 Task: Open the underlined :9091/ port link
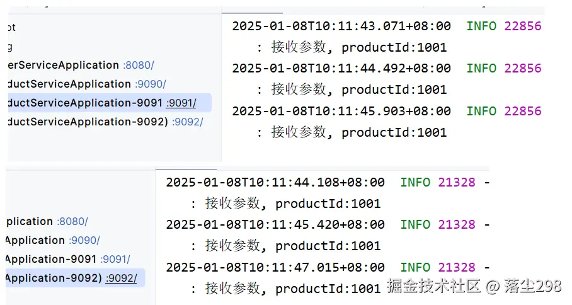pos(181,103)
